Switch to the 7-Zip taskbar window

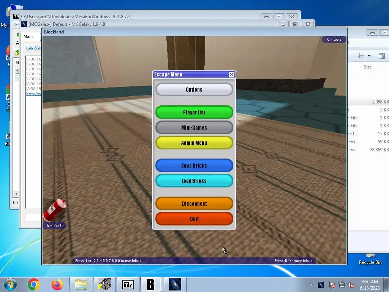pyautogui.click(x=128, y=284)
